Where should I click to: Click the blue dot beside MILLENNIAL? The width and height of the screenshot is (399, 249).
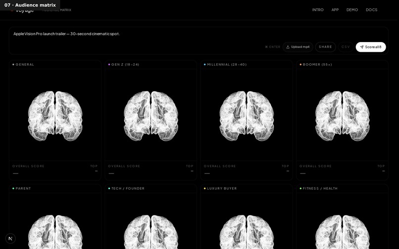point(205,65)
